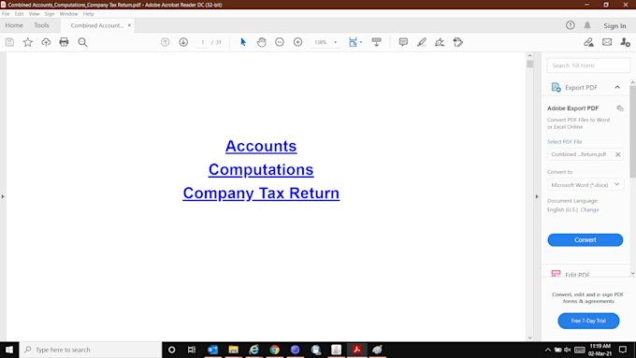Upload file to cloud icon
The image size is (636, 358).
[x=46, y=42]
